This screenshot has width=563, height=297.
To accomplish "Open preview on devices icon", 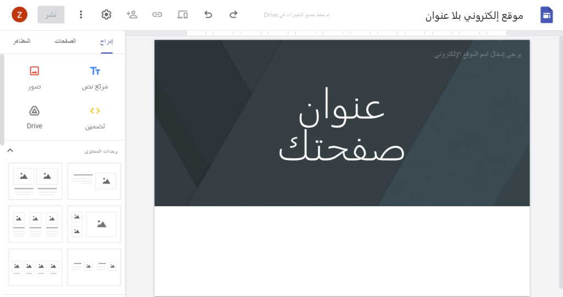I will point(183,15).
